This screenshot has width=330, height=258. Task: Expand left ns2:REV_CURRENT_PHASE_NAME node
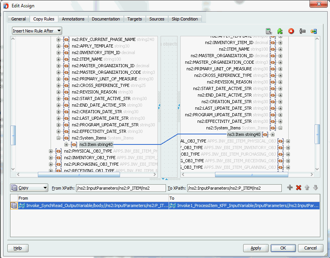[x=59, y=39]
